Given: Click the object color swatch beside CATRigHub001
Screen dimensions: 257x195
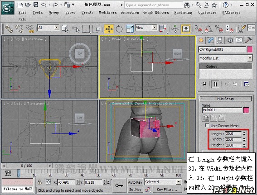Looking at the screenshot, I should tap(250, 49).
